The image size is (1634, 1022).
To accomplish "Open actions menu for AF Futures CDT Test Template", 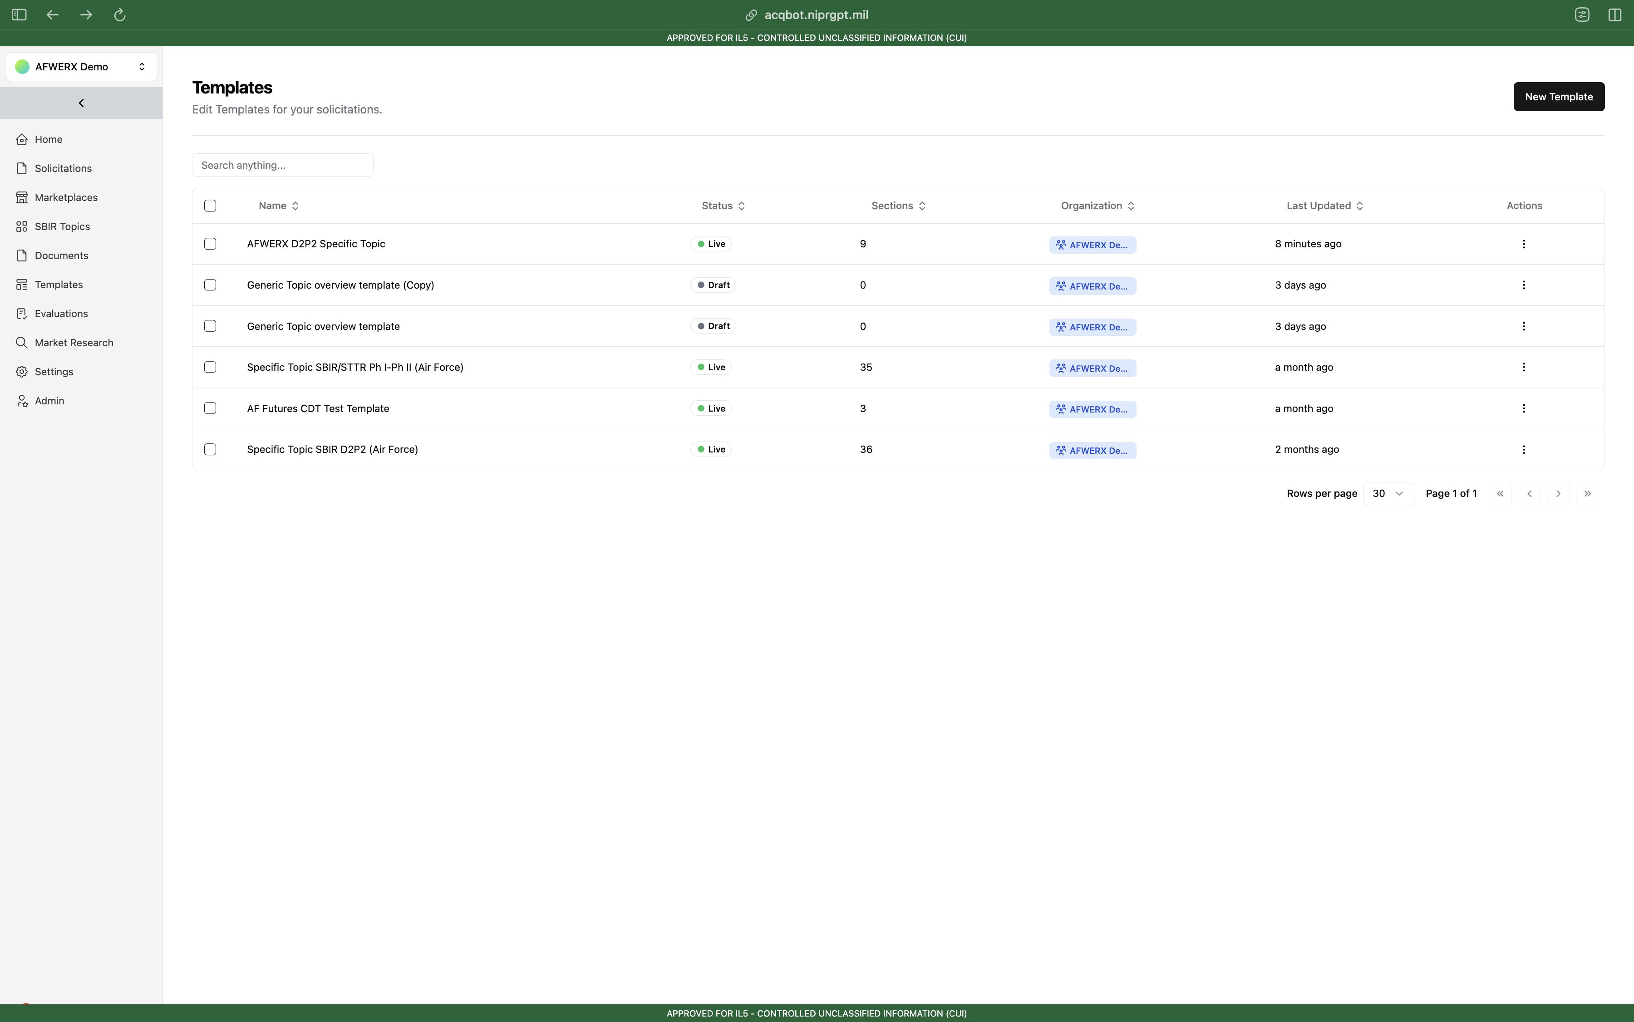I will point(1524,408).
